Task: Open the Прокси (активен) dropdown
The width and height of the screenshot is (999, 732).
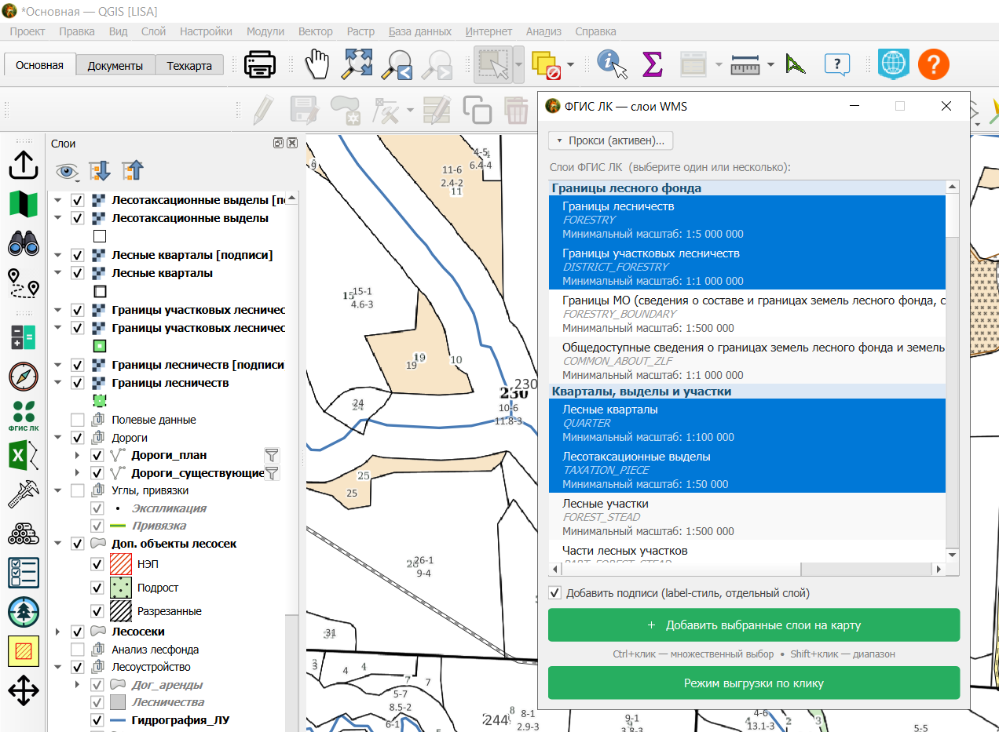Action: point(610,140)
